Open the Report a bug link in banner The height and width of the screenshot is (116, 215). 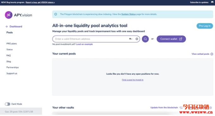tap(40, 2)
